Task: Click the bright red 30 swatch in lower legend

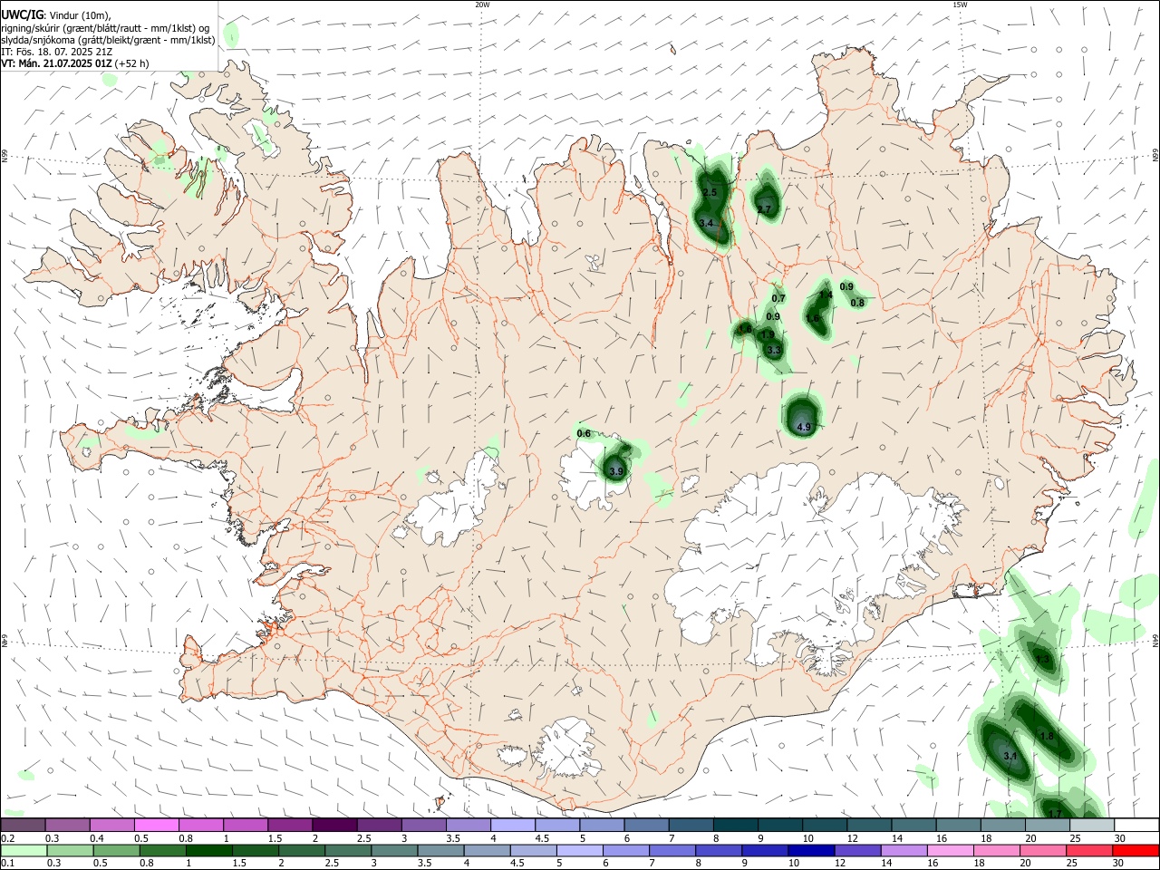Action: (1136, 851)
